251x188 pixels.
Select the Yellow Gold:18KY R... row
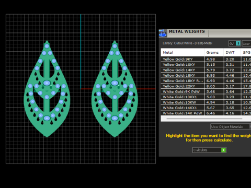(206, 81)
